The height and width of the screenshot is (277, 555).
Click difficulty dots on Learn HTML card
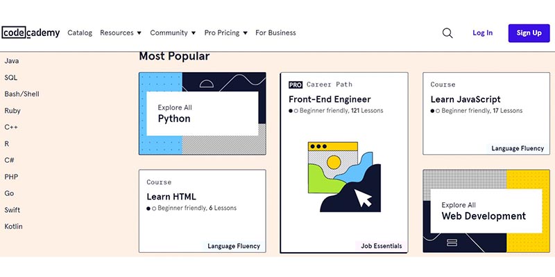[x=151, y=208]
